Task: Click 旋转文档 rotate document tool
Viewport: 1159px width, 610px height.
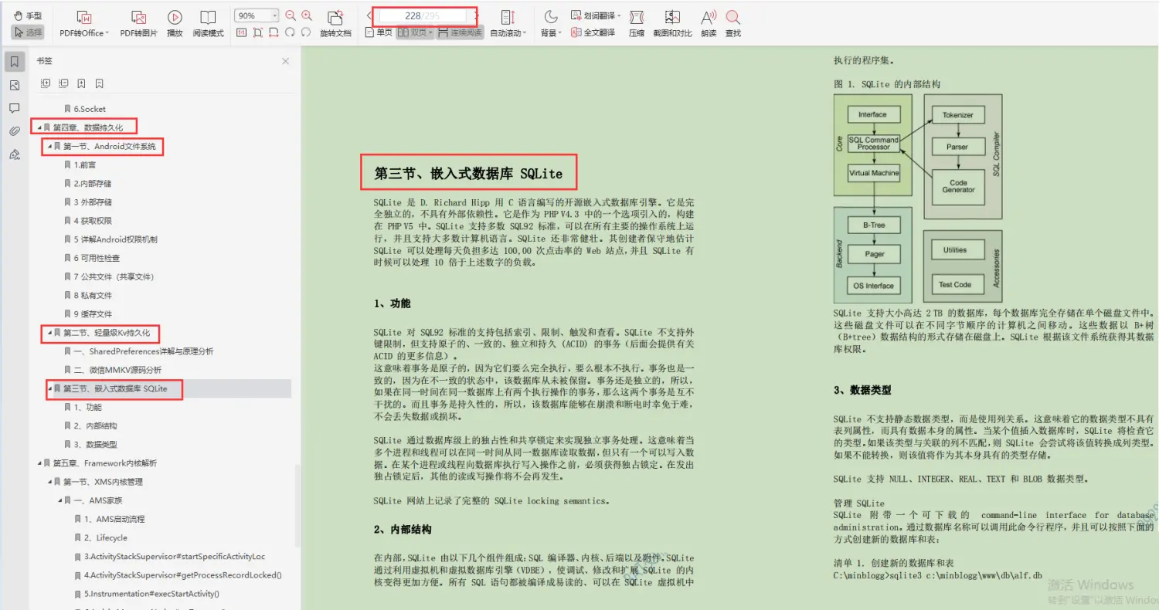Action: [335, 24]
